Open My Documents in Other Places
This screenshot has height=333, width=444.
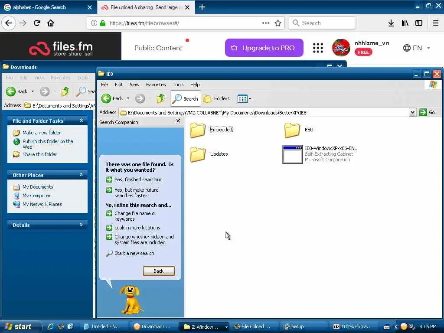(x=33, y=187)
